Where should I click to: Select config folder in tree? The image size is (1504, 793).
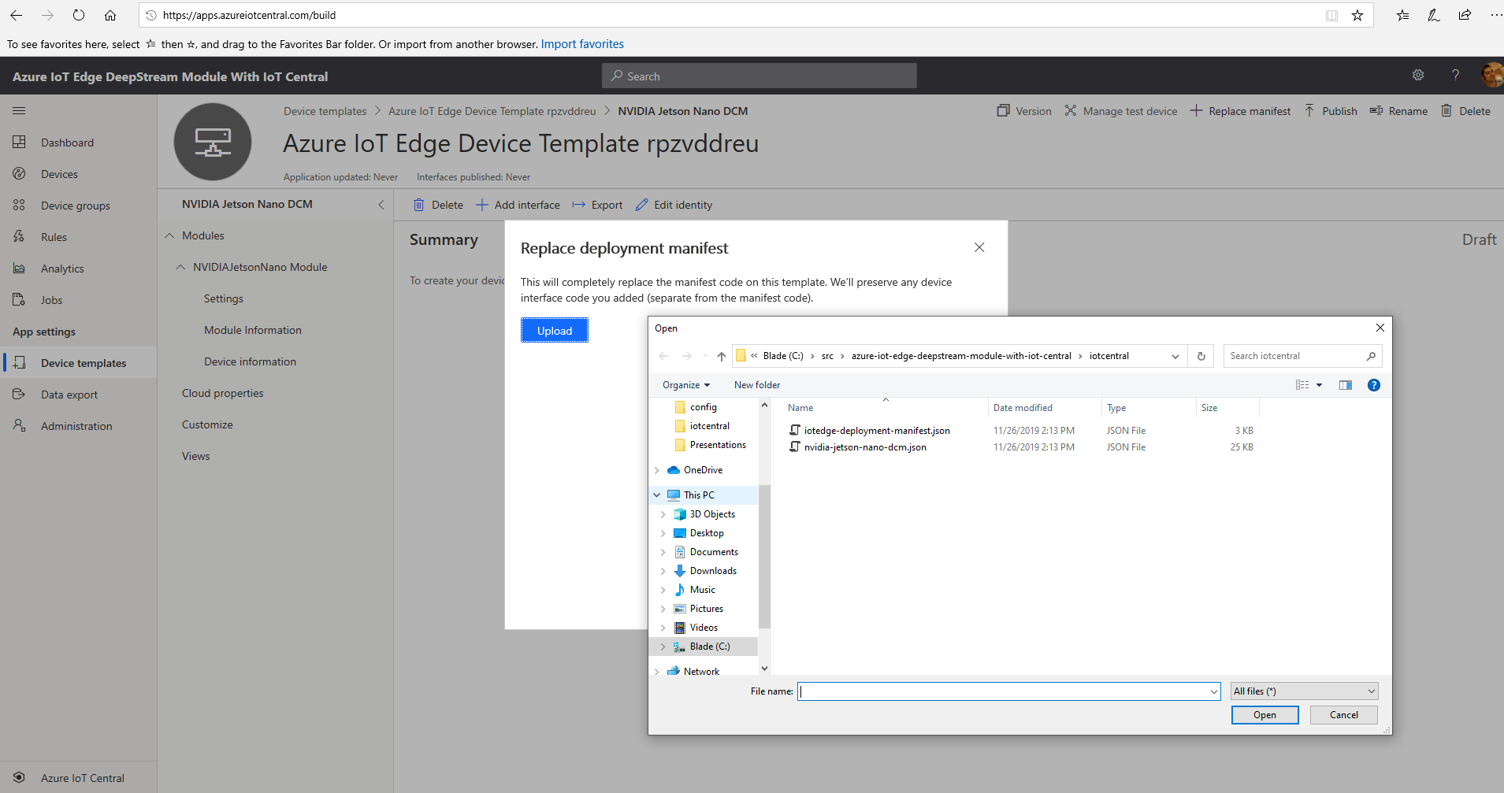click(703, 407)
